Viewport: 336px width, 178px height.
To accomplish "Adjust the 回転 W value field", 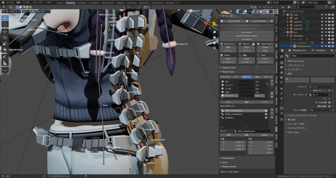I will 261,142.
